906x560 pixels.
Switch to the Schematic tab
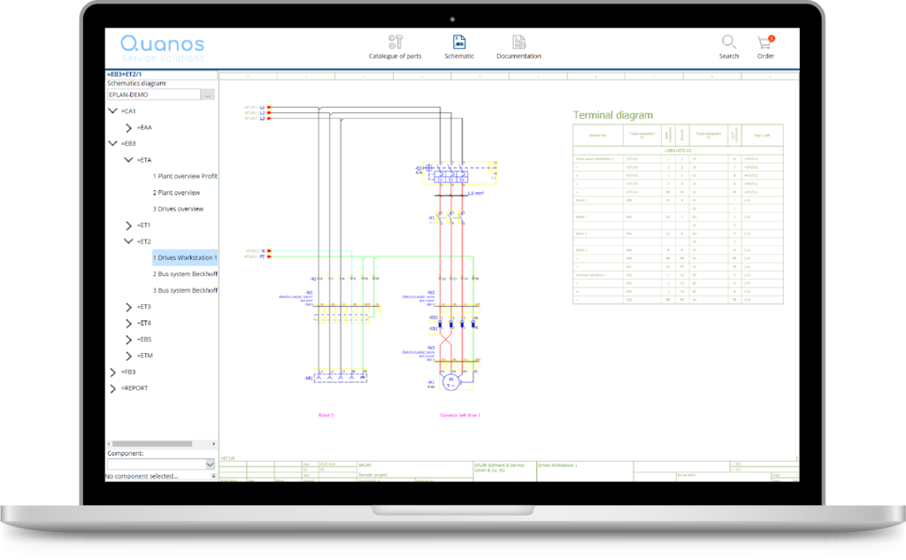pyautogui.click(x=459, y=46)
